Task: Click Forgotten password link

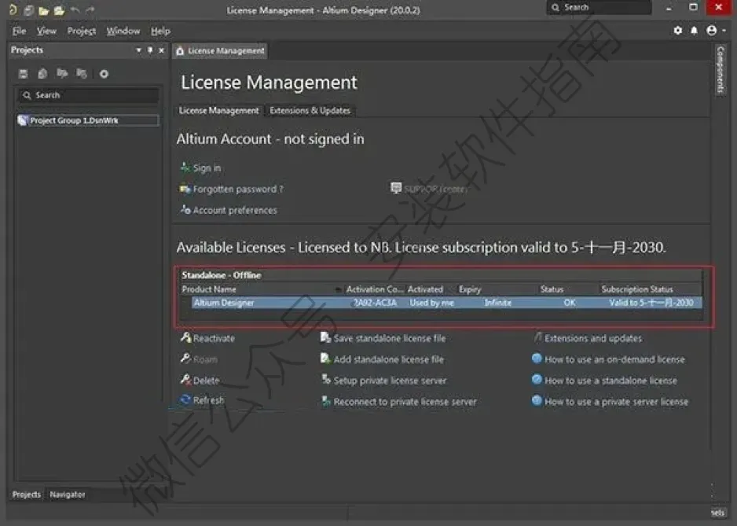Action: (x=238, y=189)
